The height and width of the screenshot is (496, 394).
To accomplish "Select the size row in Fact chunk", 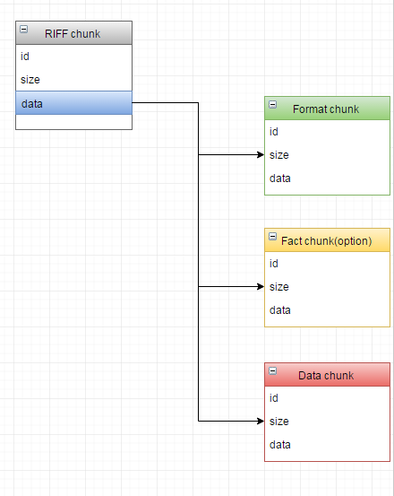I will 328,287.
